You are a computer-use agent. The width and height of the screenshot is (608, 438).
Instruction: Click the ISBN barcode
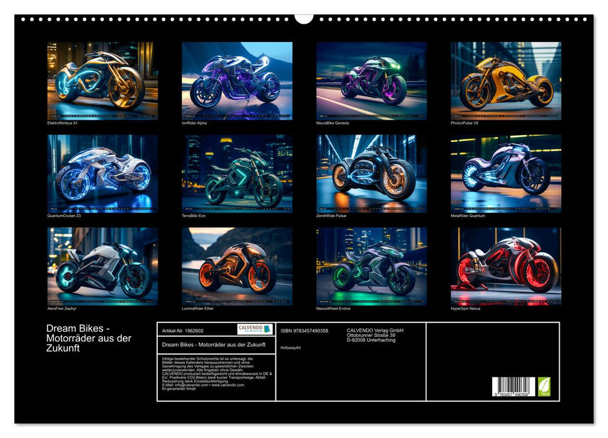pos(513,387)
